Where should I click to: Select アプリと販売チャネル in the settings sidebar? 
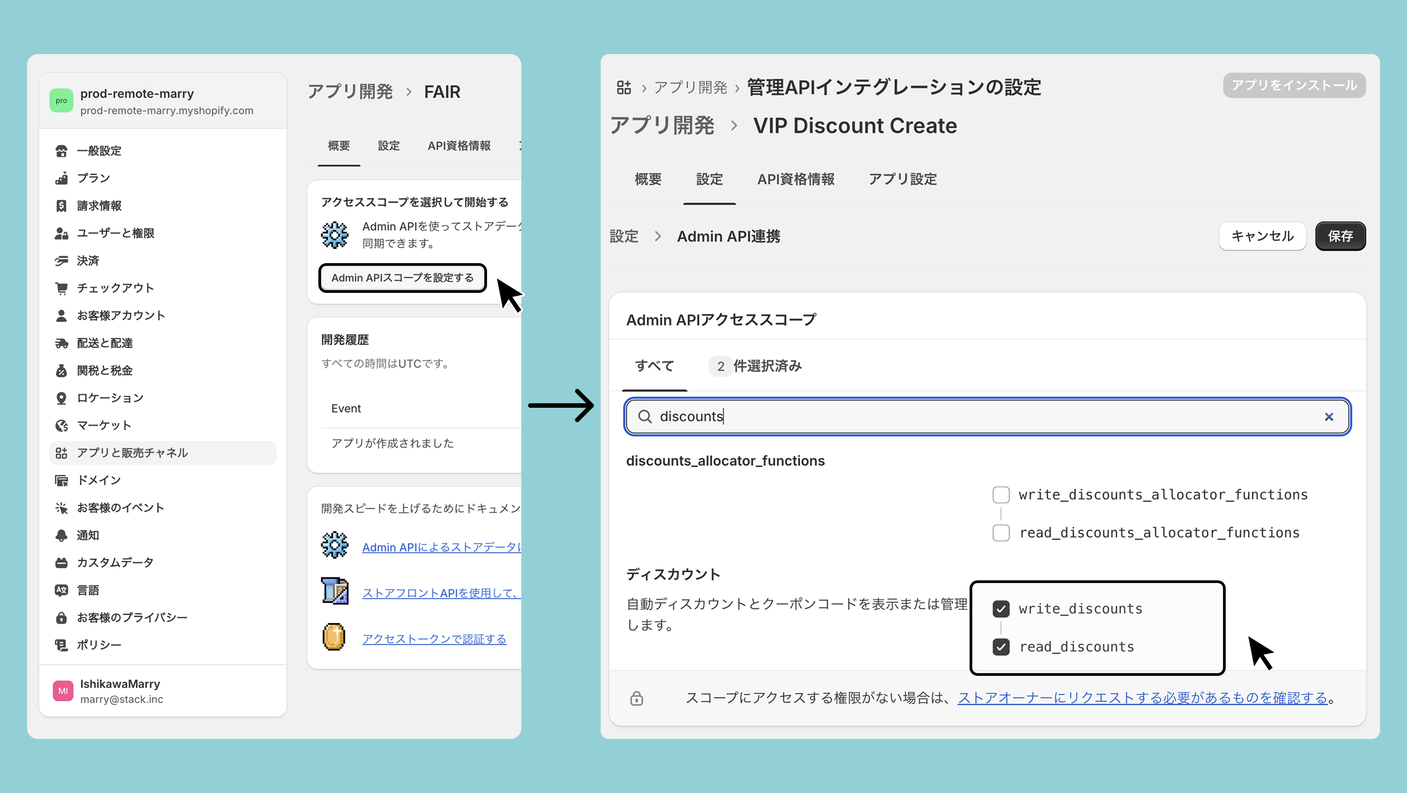[132, 453]
